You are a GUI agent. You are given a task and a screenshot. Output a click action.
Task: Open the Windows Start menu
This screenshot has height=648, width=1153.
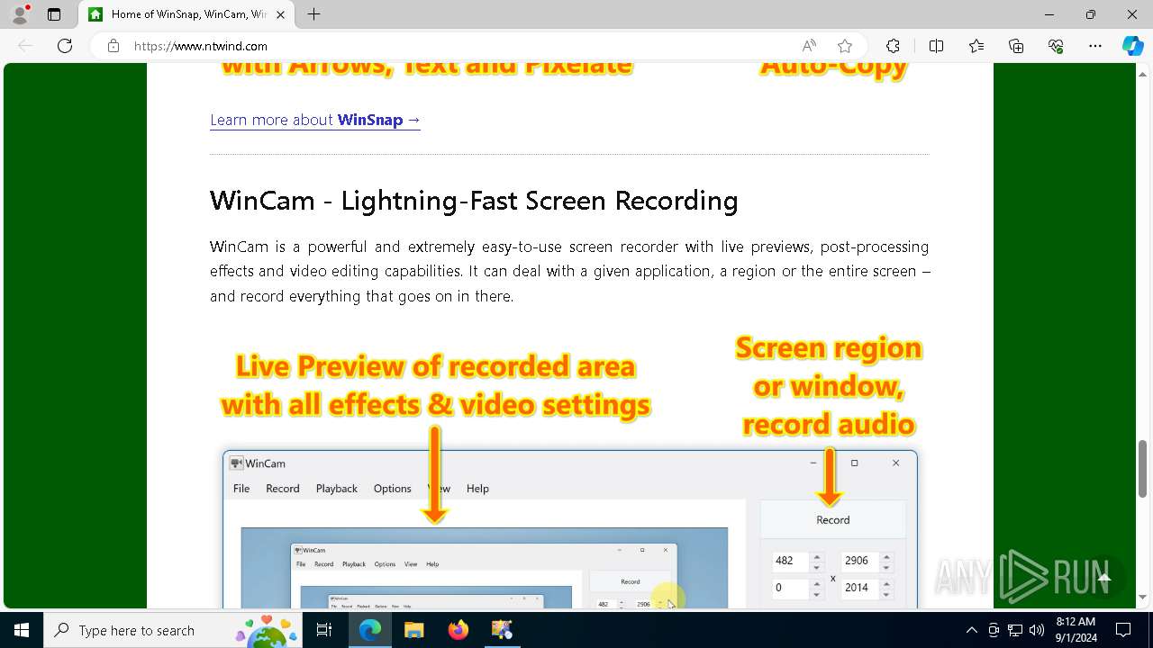(22, 630)
